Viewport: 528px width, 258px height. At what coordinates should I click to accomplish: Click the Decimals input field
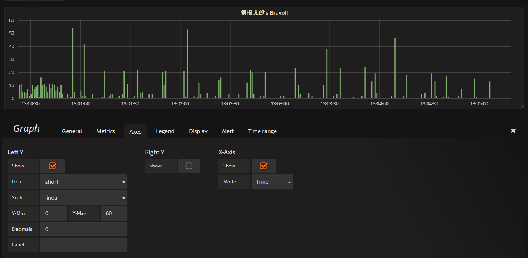point(84,229)
